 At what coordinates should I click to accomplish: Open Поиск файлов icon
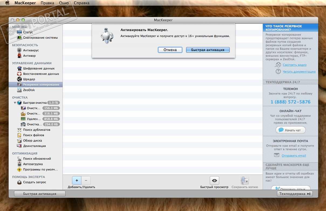19,135
